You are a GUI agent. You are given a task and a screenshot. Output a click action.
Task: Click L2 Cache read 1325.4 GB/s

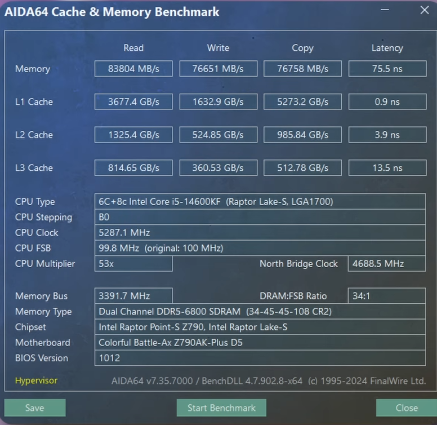133,135
